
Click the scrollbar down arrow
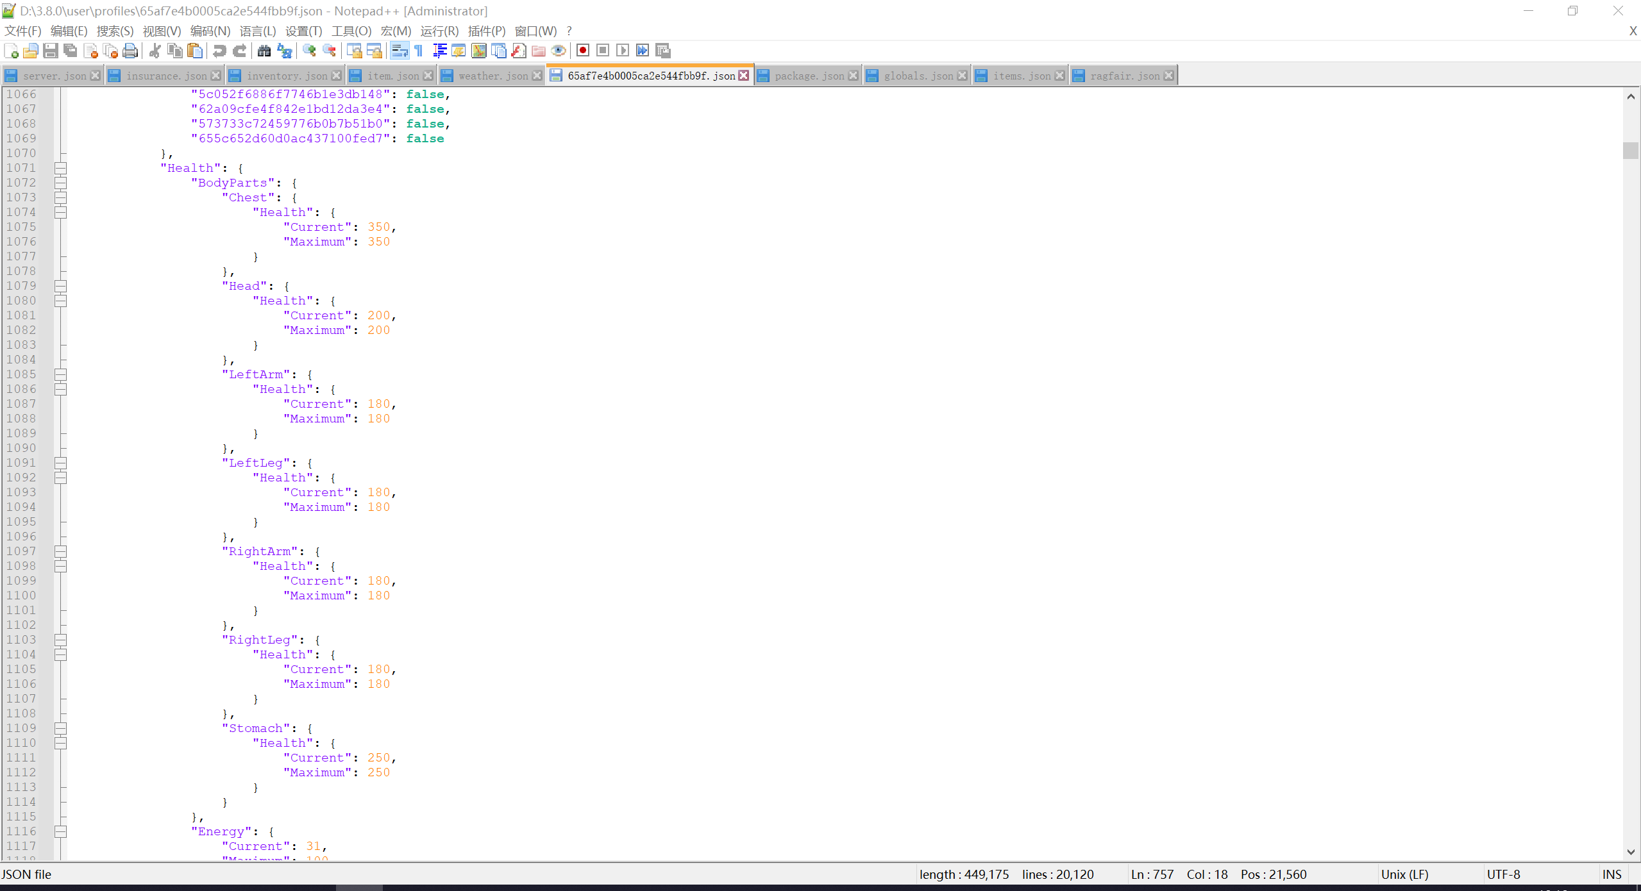(1630, 852)
